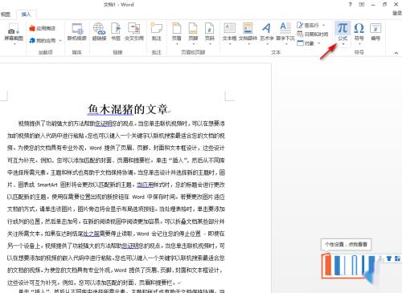Insert a 联机视频 online video
Screen dimensions: 402x293
click(76, 31)
